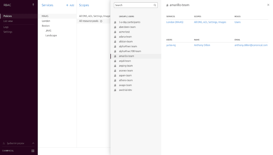Open the Anthony Dillon name link
Image resolution: width=273 pixels, height=155 pixels.
[202, 45]
